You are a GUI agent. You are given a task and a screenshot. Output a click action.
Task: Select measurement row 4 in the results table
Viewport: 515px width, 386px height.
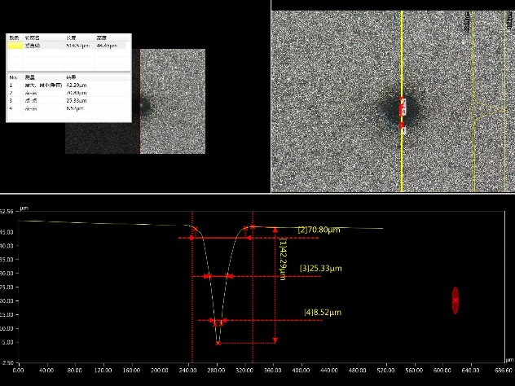(68, 108)
